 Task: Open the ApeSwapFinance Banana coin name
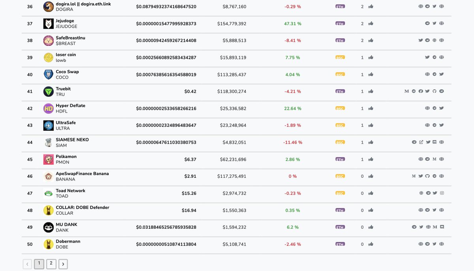(82, 174)
